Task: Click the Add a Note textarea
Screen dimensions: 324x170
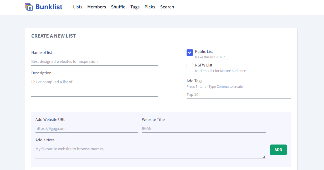Action: click(151, 152)
